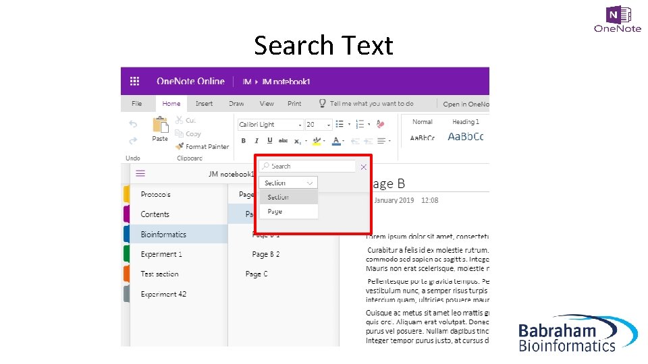This screenshot has width=648, height=364.
Task: Switch to the Draw tab
Action: coord(236,104)
